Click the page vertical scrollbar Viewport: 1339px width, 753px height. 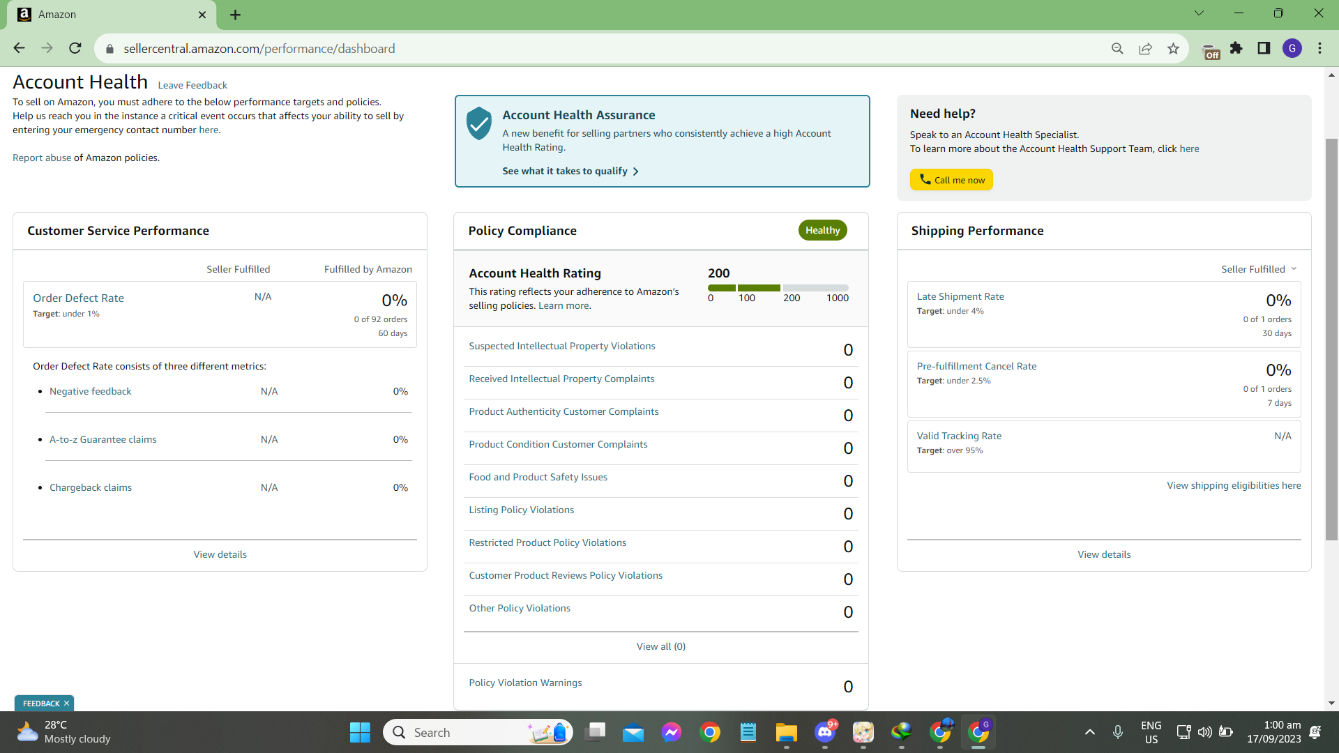pos(1331,339)
